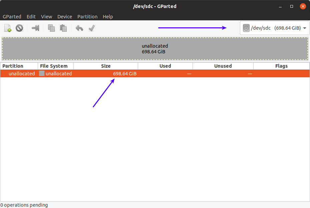Create a new partition with the New icon
The height and width of the screenshot is (208, 310).
click(8, 28)
